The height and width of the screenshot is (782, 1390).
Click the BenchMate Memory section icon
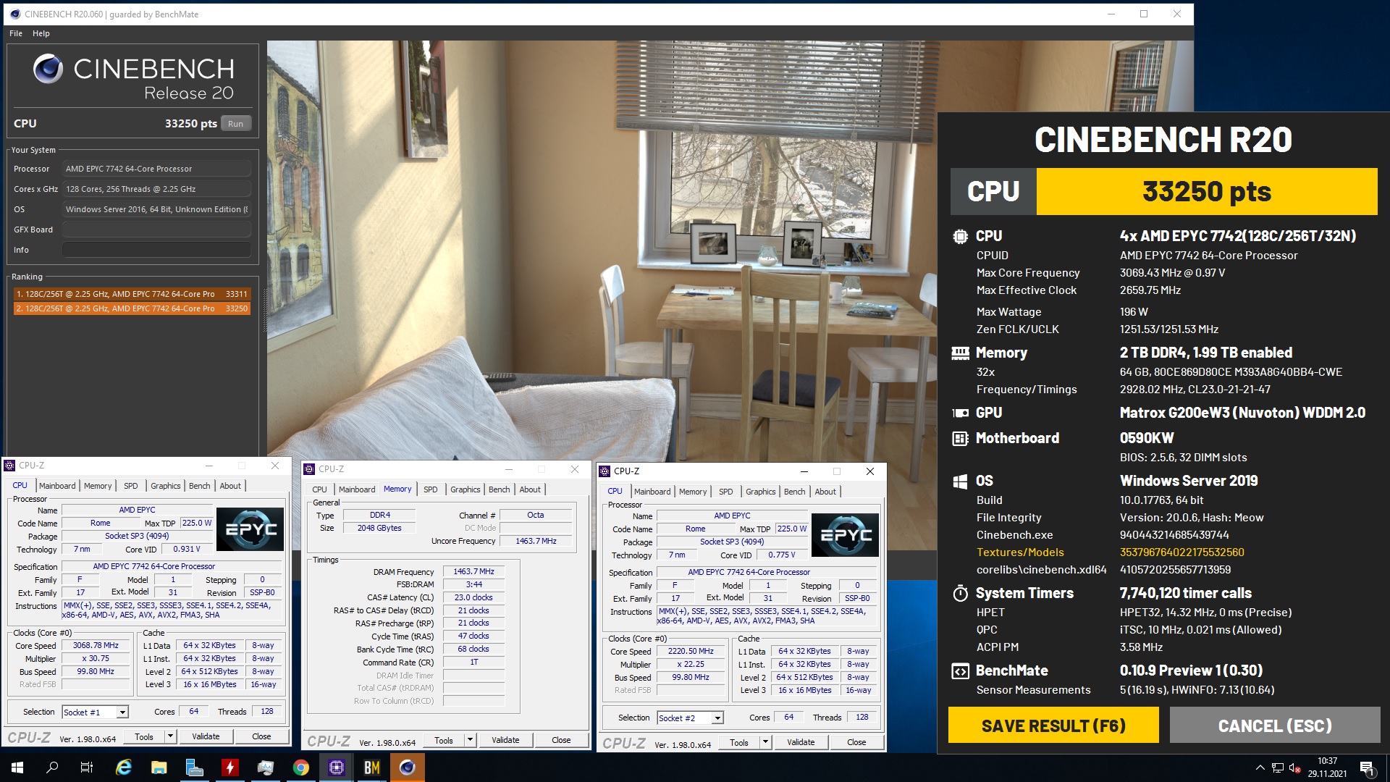960,353
